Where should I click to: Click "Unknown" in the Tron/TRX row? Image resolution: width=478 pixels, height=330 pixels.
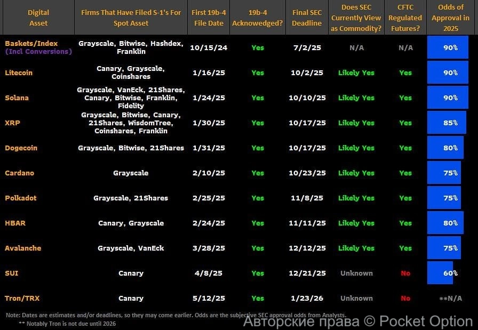[x=356, y=298]
